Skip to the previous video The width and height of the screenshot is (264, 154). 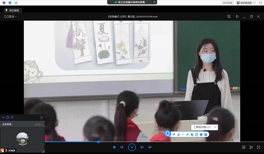[x=122, y=147]
